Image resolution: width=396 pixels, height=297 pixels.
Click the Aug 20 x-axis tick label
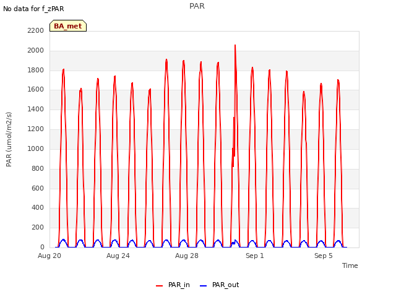pyautogui.click(x=49, y=256)
